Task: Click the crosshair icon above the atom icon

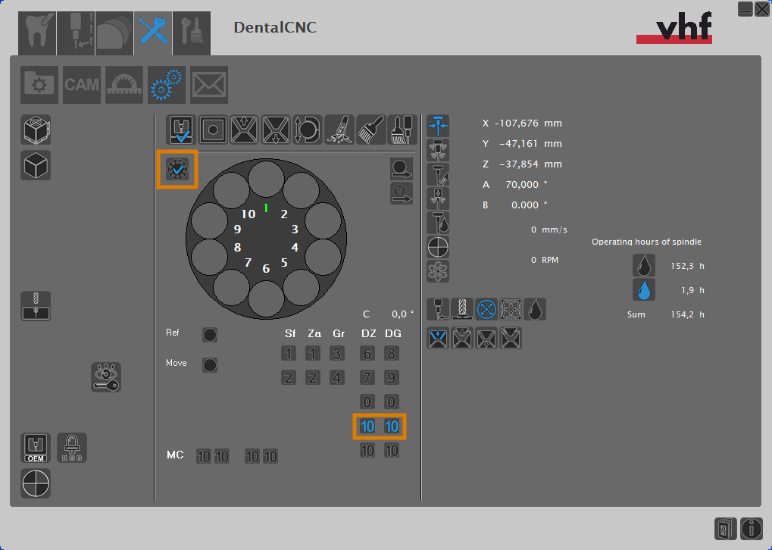Action: [x=438, y=247]
